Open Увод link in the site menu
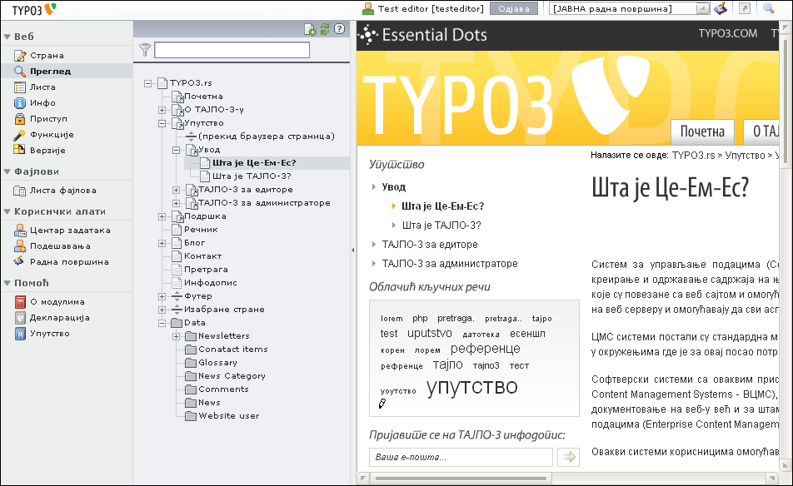The image size is (793, 486). coord(393,187)
